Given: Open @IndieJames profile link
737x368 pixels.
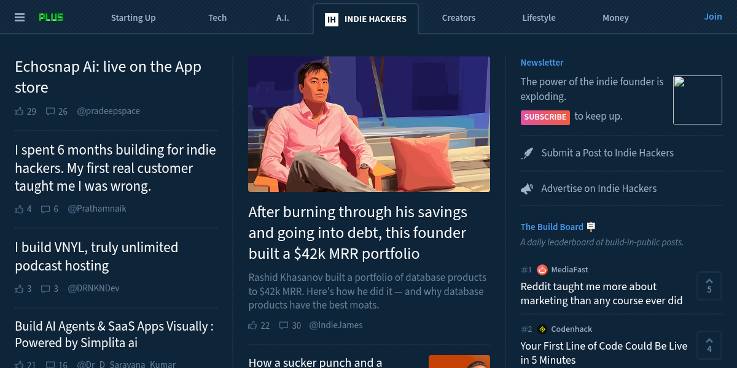Looking at the screenshot, I should [x=336, y=325].
